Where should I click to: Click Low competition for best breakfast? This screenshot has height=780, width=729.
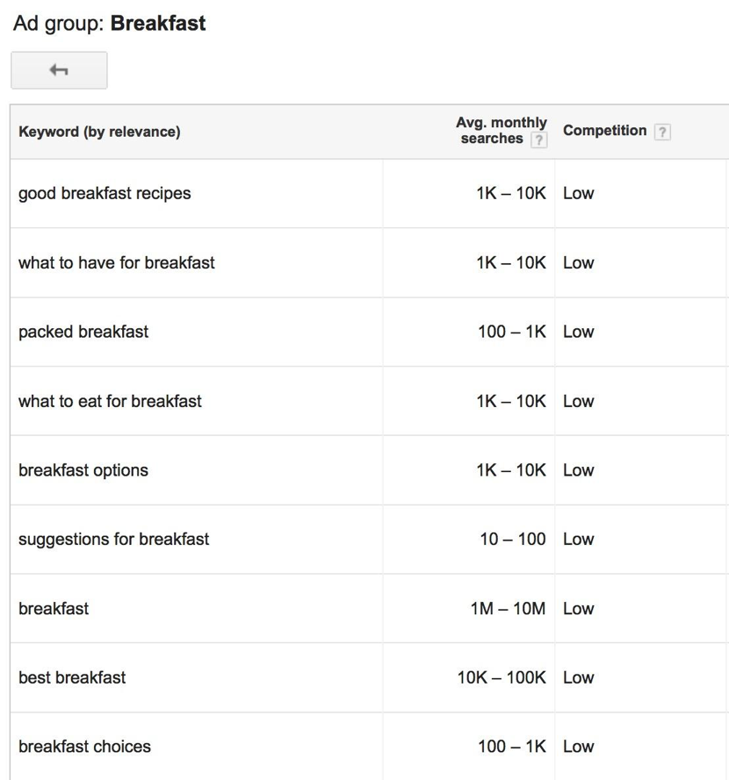[579, 677]
